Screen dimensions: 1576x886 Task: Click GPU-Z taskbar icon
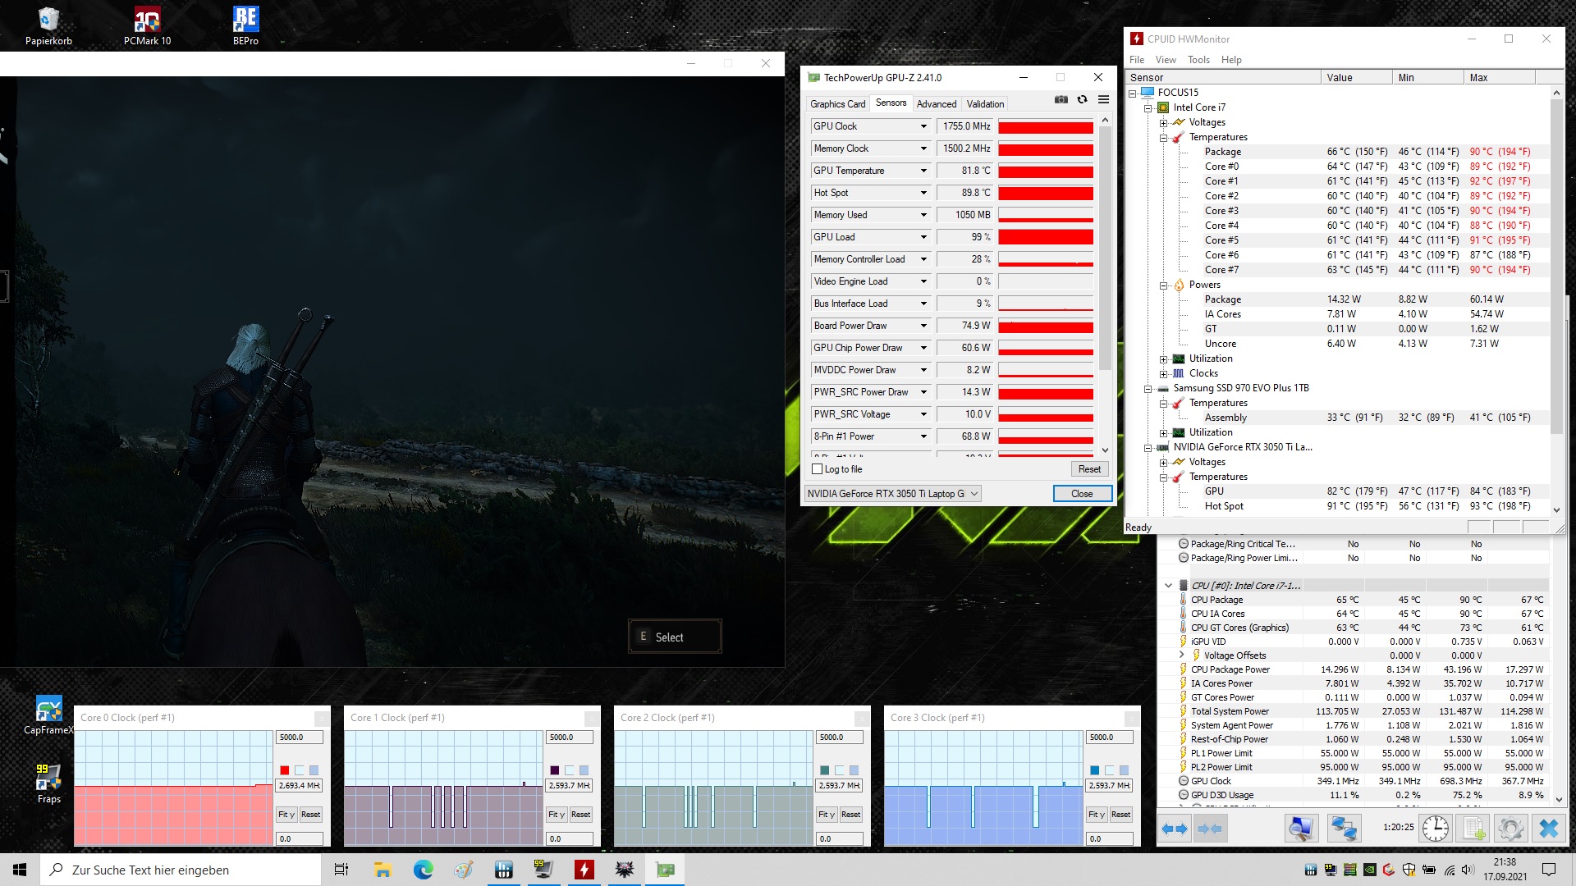pyautogui.click(x=665, y=870)
